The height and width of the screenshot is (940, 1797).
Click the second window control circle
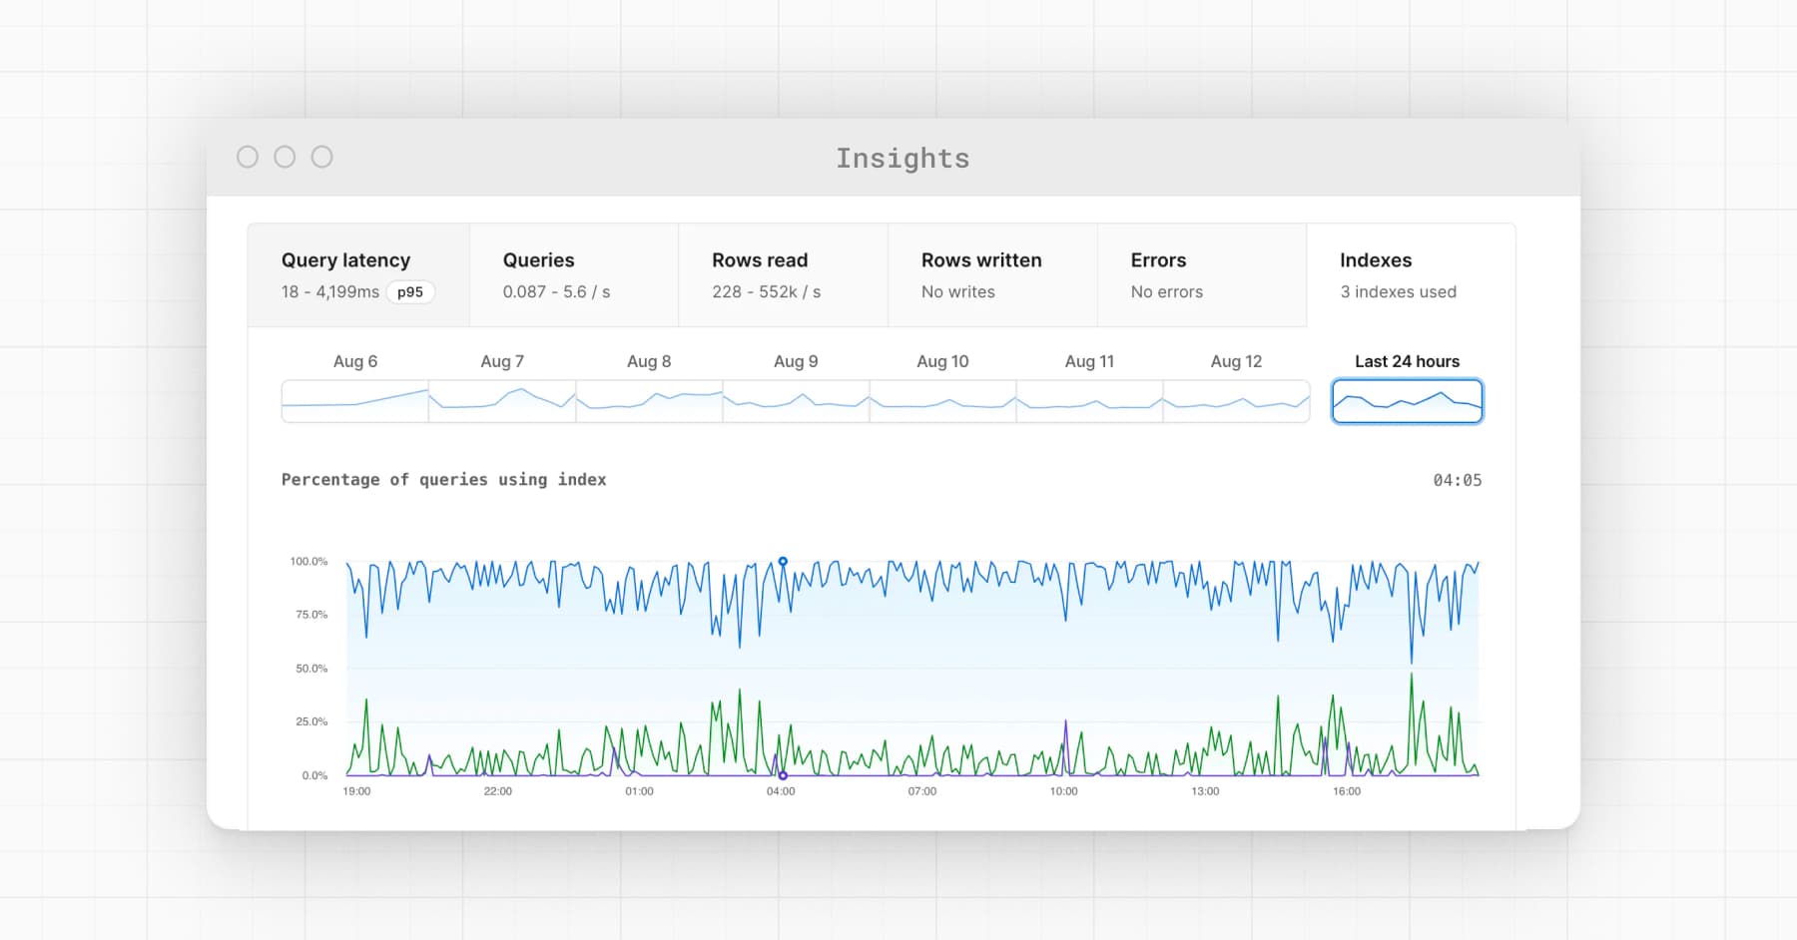click(285, 157)
